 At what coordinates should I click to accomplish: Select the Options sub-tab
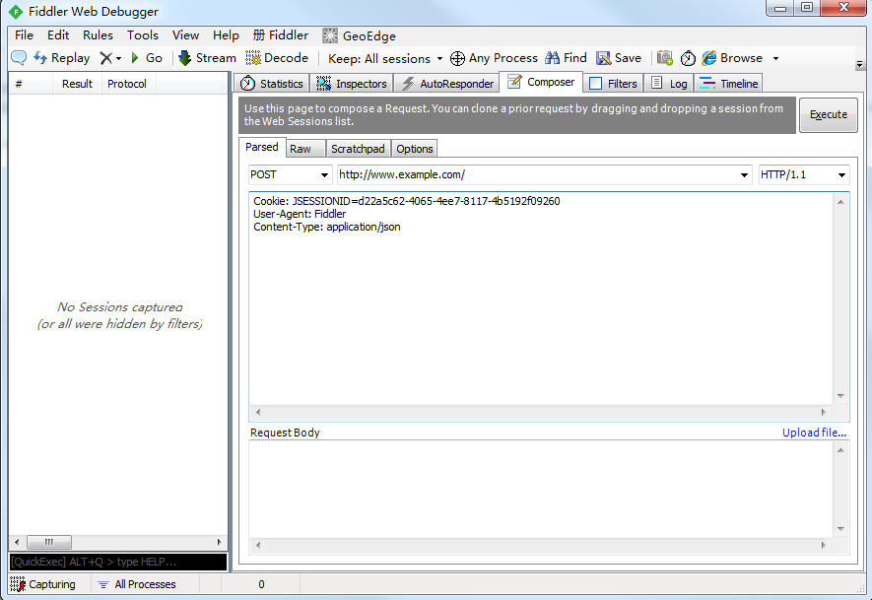point(414,149)
